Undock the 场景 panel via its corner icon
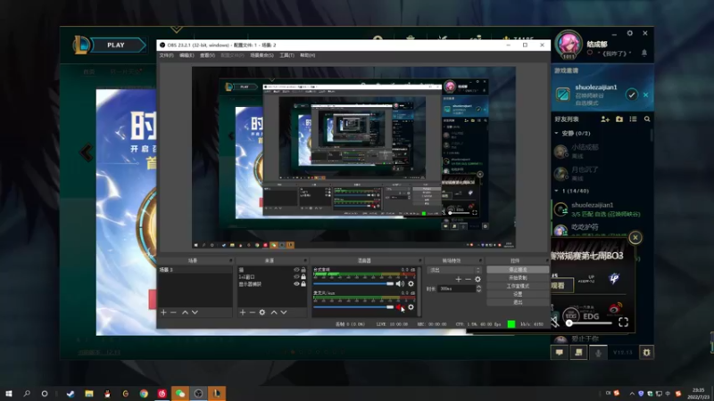Image resolution: width=714 pixels, height=401 pixels. pos(230,261)
